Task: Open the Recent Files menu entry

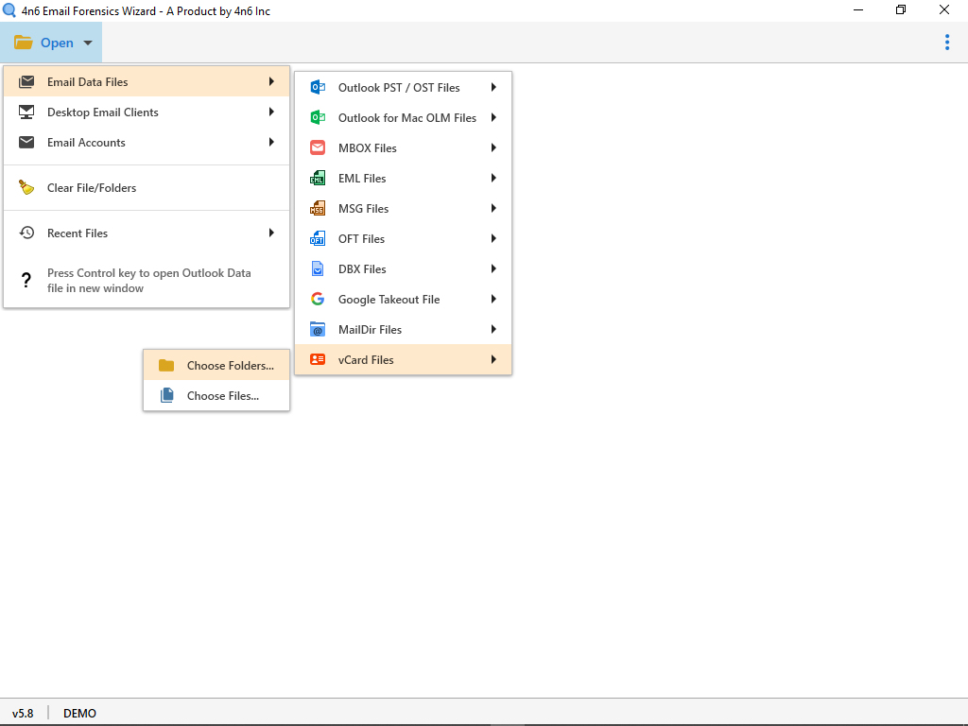Action: (x=147, y=233)
